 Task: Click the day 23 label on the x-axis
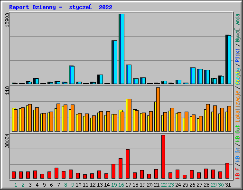(171, 185)
